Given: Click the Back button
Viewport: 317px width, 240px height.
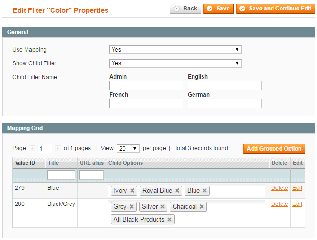Looking at the screenshot, I should (185, 9).
